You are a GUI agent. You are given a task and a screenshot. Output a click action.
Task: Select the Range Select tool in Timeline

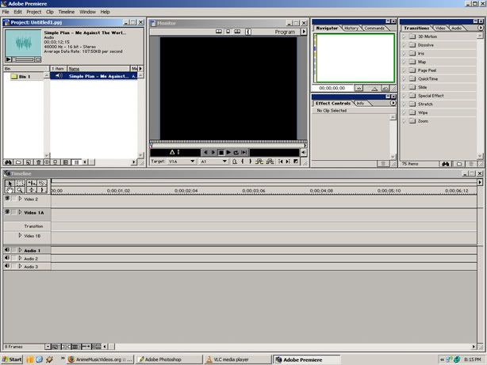tap(20, 183)
